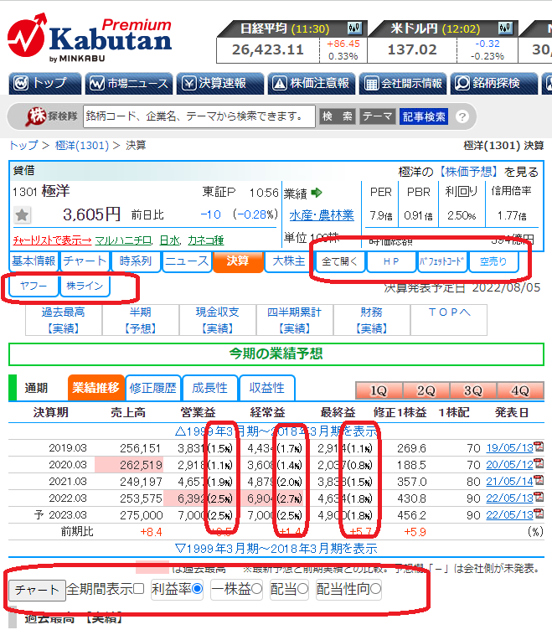Click the stock search input field
The width and height of the screenshot is (552, 635).
coord(199,116)
